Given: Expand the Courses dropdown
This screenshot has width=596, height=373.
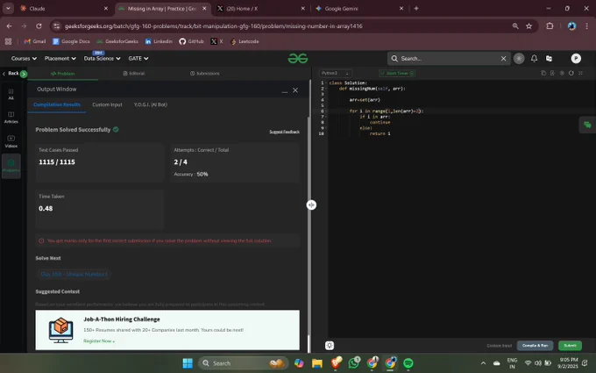Looking at the screenshot, I should point(24,58).
